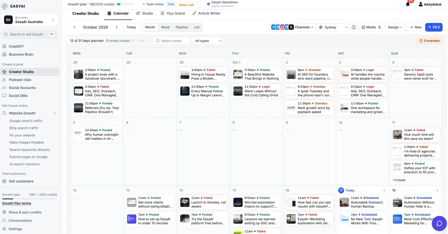Open the Design dropdown
Viewport: 448px width, 234px height.
pyautogui.click(x=395, y=27)
